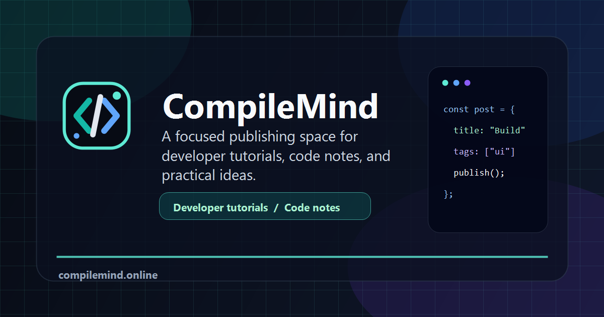The image size is (604, 317).
Task: Open the compilemind.online link
Action: pyautogui.click(x=108, y=275)
